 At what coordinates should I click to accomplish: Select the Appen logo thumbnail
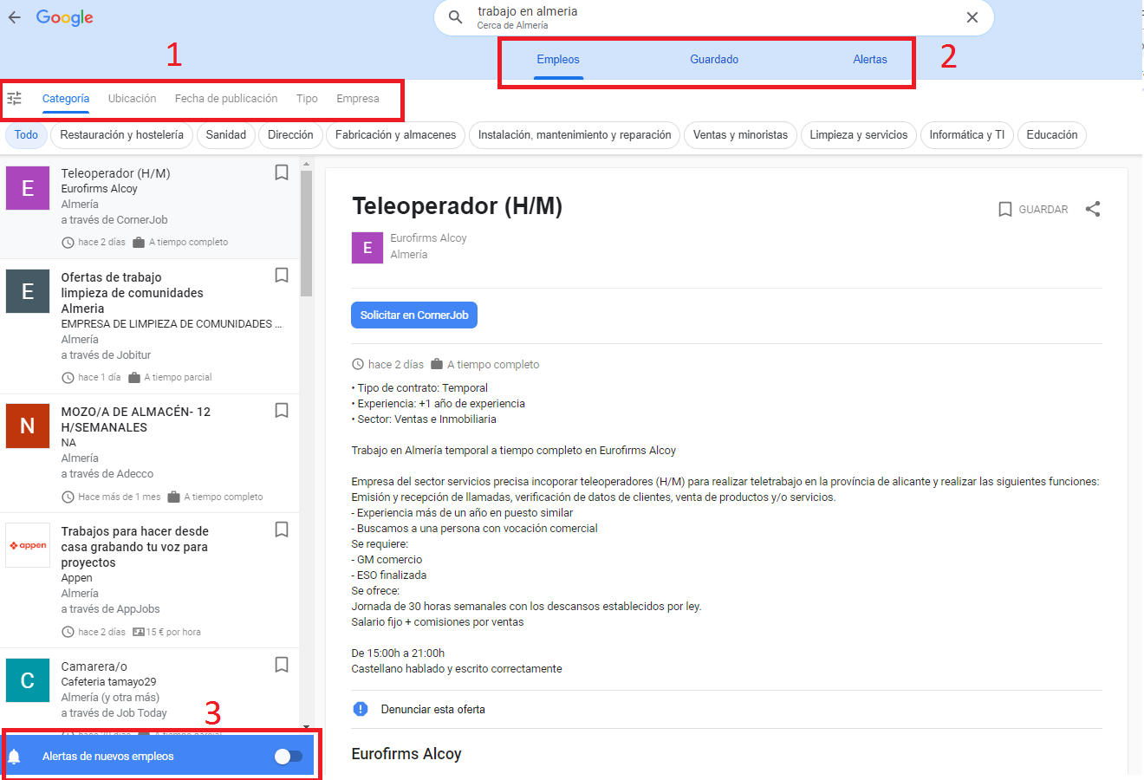click(28, 545)
